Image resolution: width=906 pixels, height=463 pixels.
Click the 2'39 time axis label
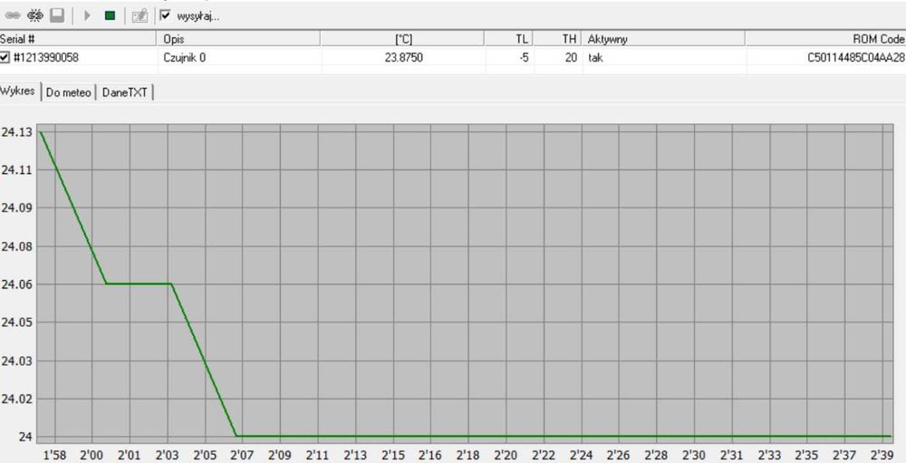pos(882,455)
